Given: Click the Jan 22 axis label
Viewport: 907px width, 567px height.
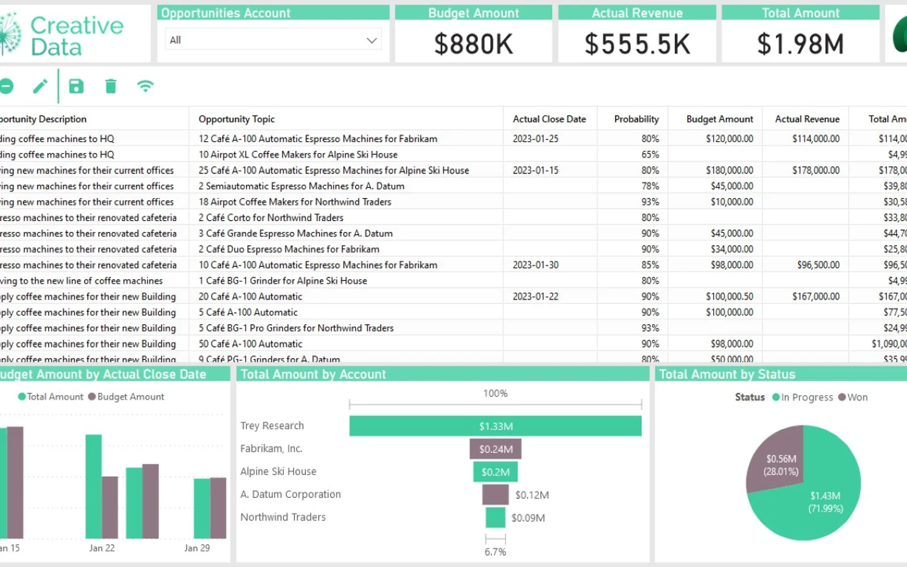Looking at the screenshot, I should point(102,548).
